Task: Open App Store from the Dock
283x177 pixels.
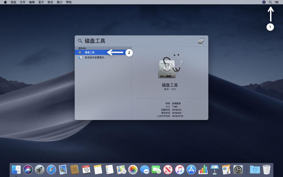Action: [x=191, y=170]
